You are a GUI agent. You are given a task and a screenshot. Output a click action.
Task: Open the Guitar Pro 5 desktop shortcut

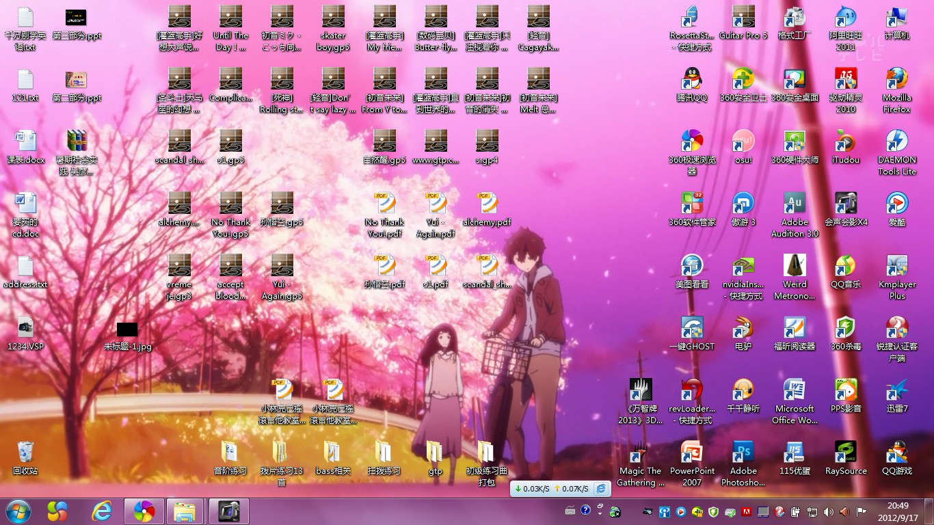[x=743, y=17]
